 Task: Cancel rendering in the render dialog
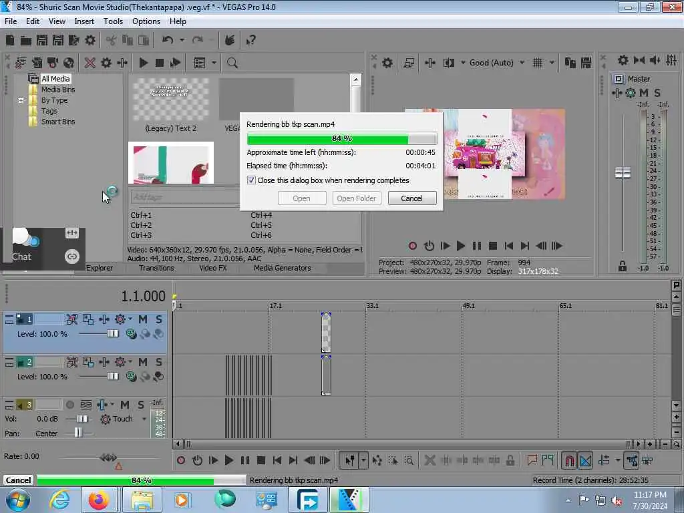point(411,198)
